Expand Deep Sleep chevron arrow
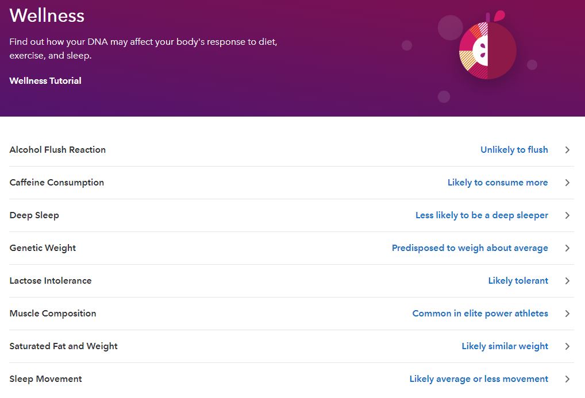The height and width of the screenshot is (398, 585). (567, 215)
